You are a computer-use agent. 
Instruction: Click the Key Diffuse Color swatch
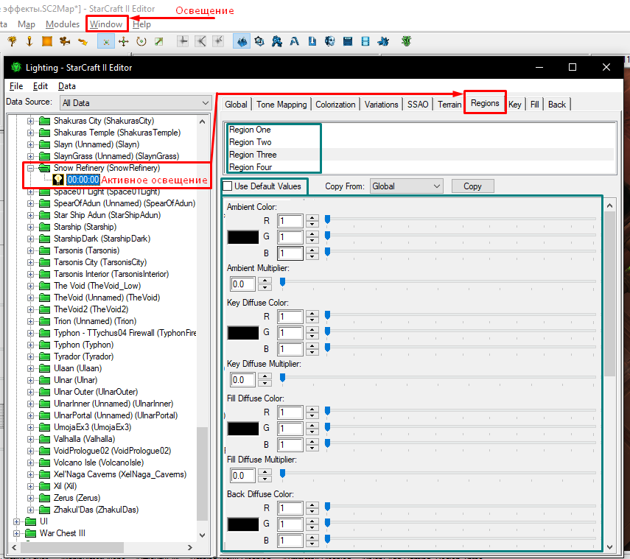pos(243,333)
